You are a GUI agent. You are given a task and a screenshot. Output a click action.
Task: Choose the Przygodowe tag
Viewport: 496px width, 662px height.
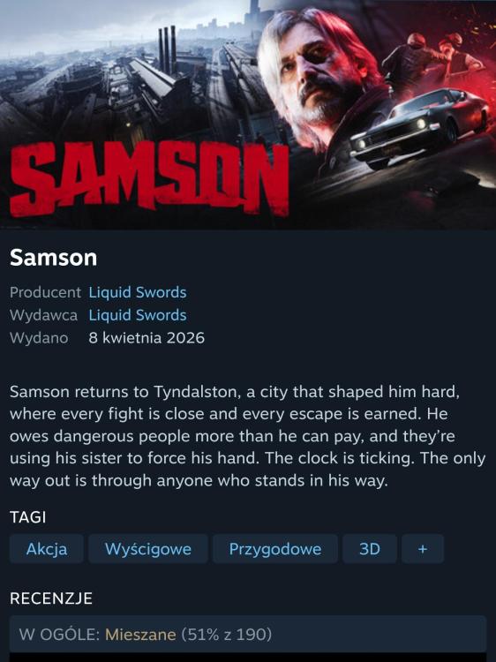[x=275, y=548]
